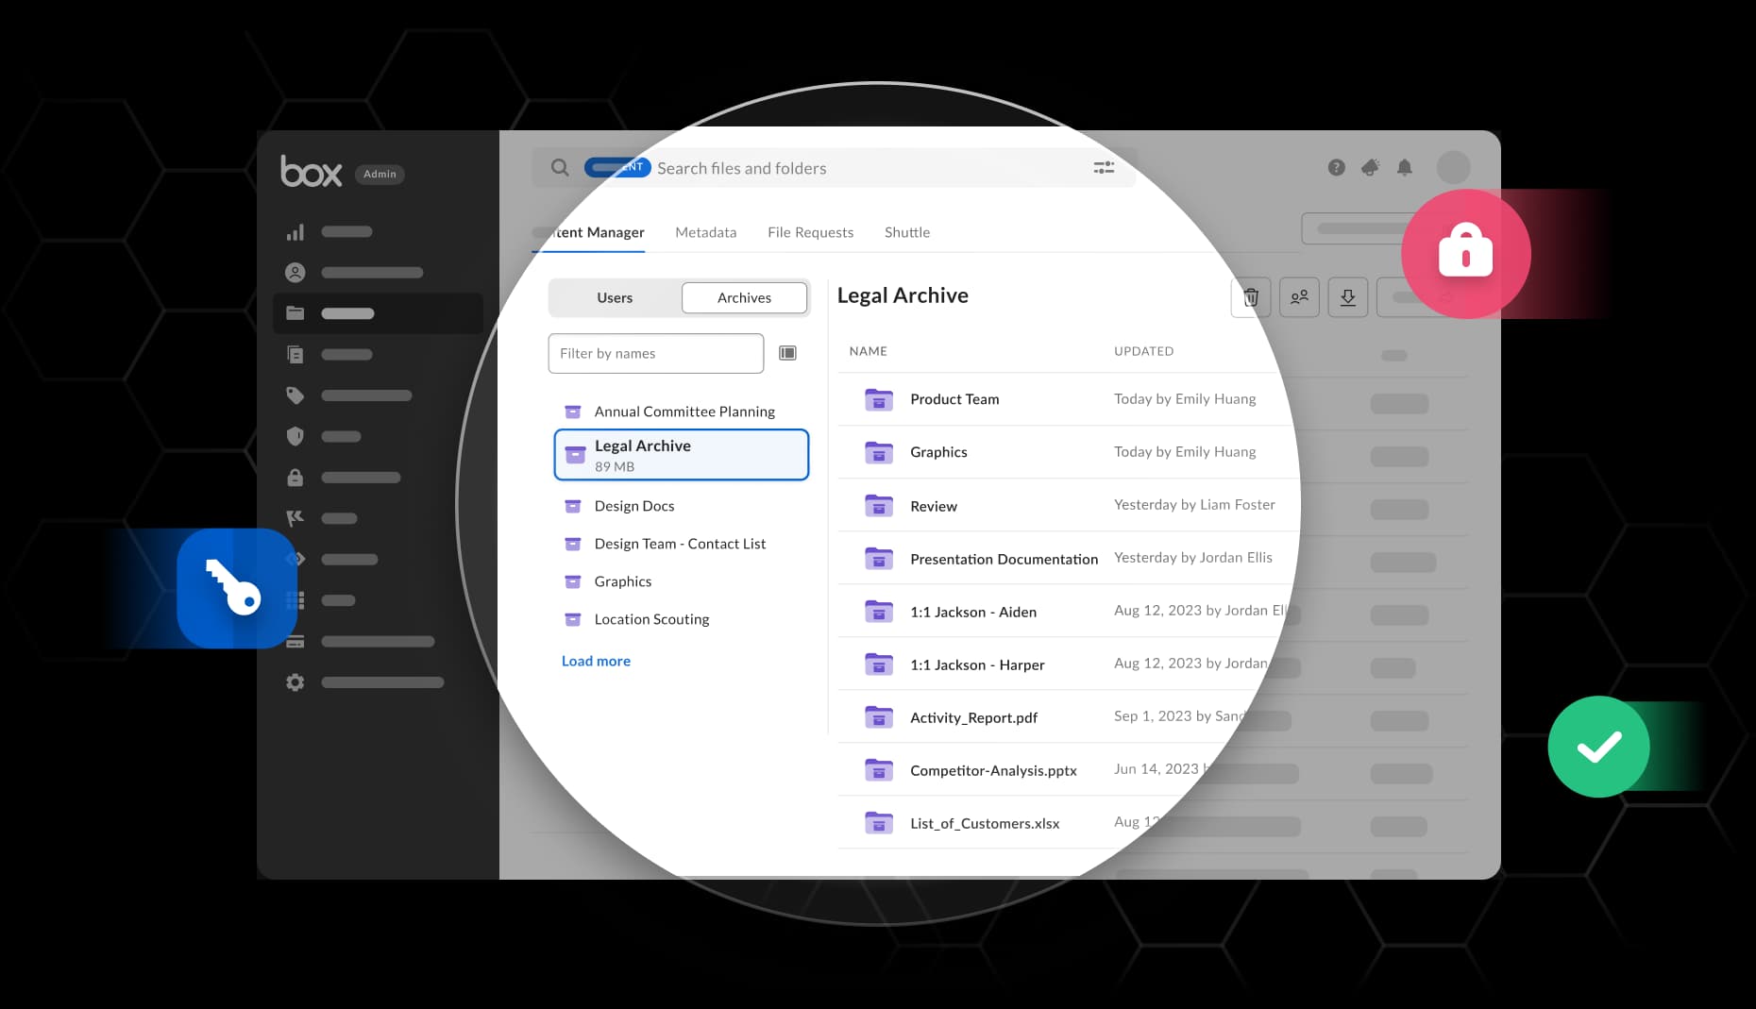Open the user avatar menu
Image resolution: width=1756 pixels, height=1009 pixels.
(x=1454, y=168)
